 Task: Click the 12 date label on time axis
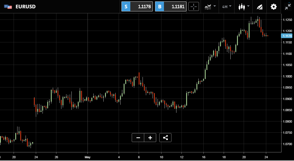pos(182,157)
